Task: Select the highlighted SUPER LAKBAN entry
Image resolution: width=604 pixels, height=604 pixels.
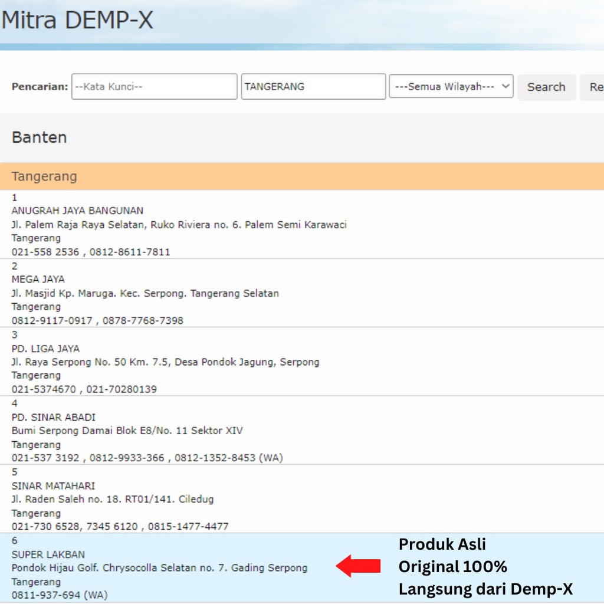Action: [x=48, y=554]
